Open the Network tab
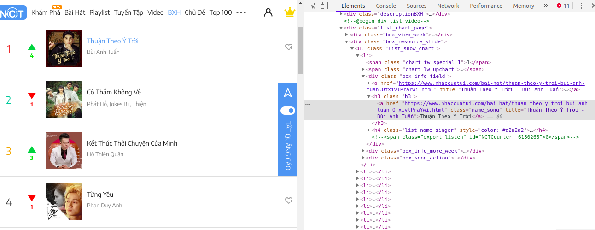The height and width of the screenshot is (230, 595). [x=448, y=6]
